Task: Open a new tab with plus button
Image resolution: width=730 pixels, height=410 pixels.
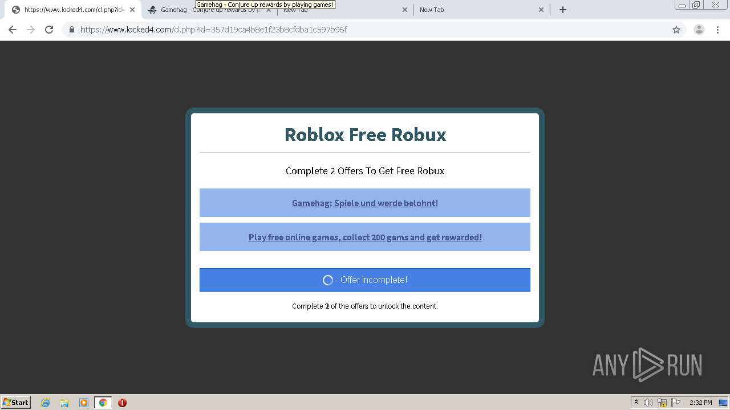Action: coord(563,10)
